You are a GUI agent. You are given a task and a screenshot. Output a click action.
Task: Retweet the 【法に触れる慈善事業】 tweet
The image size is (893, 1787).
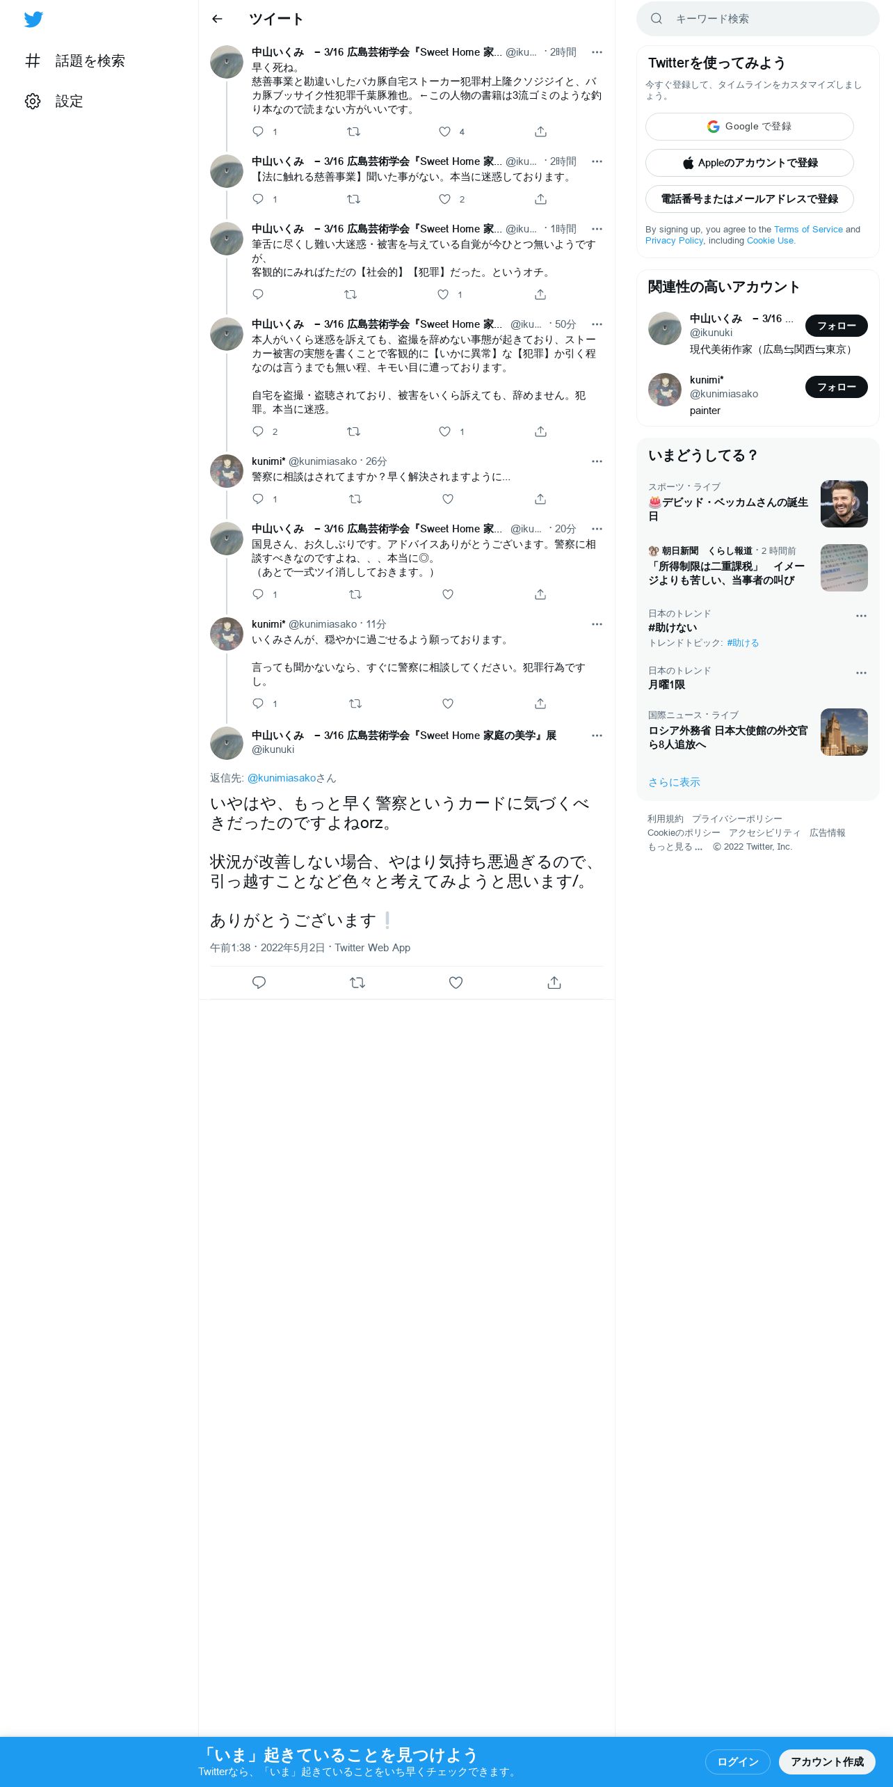pos(353,199)
